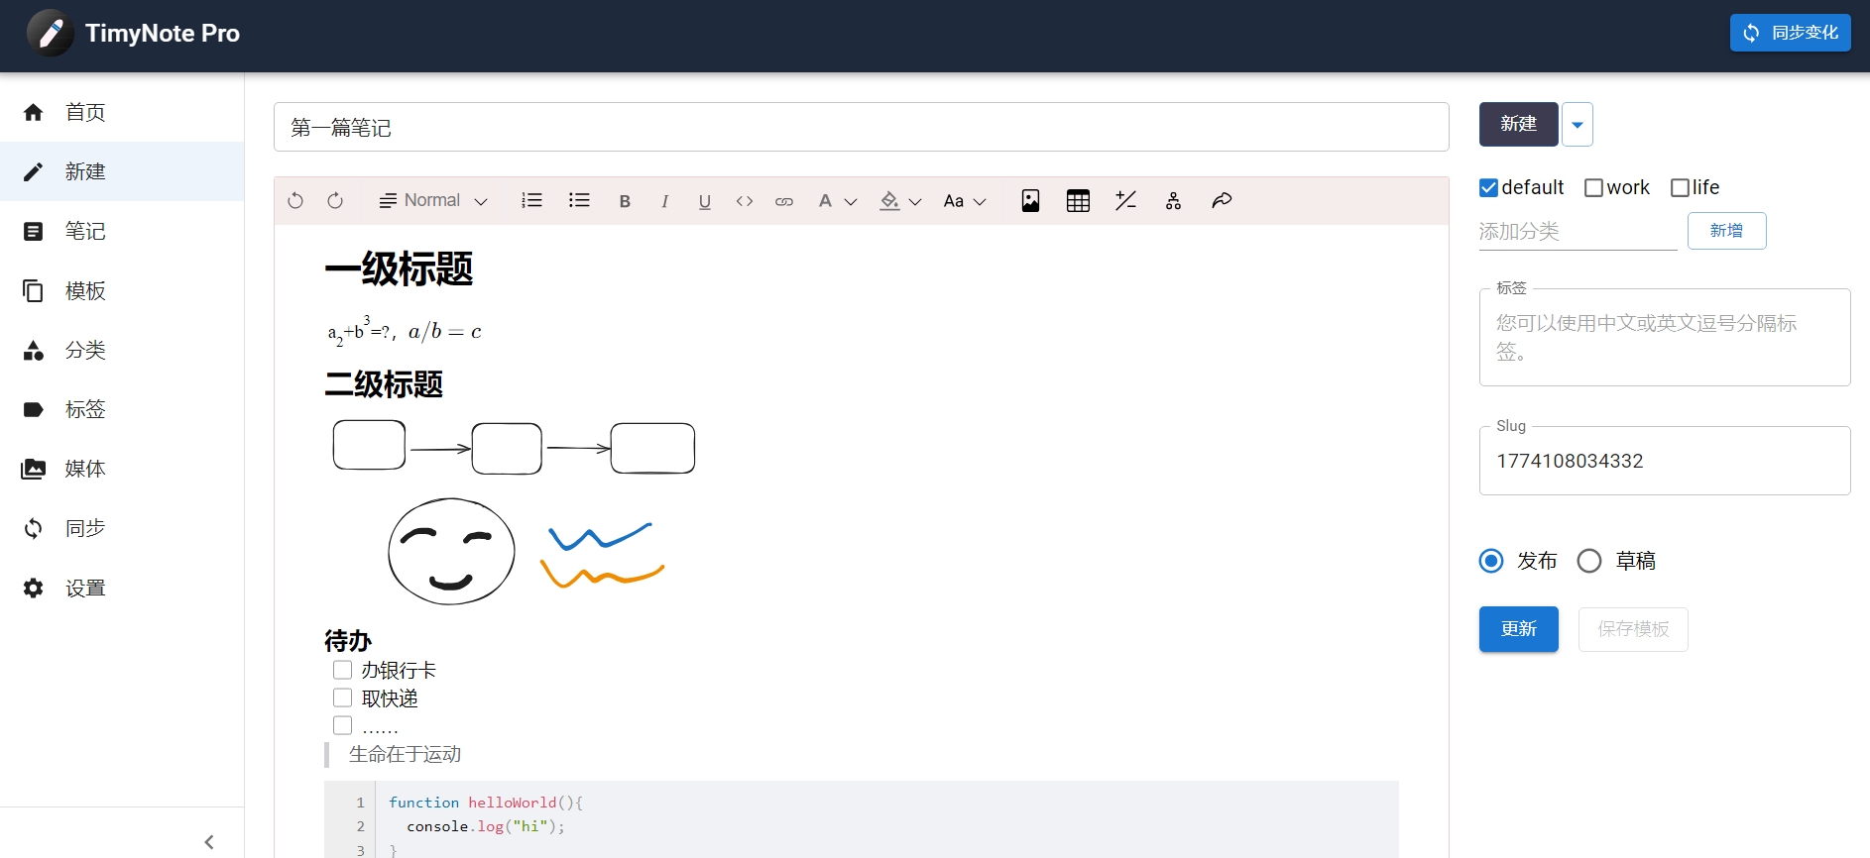
Task: Open the background fill color picker
Action: point(899,201)
